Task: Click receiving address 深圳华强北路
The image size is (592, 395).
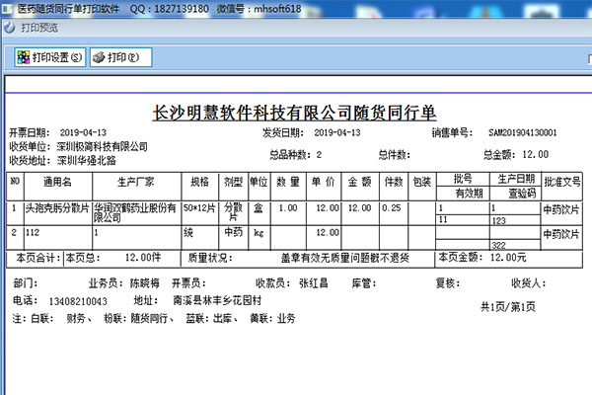Action: (x=87, y=161)
